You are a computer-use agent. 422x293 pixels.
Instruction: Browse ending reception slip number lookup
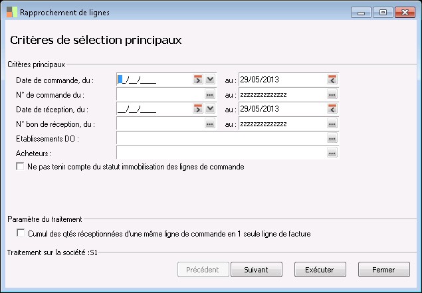point(332,124)
